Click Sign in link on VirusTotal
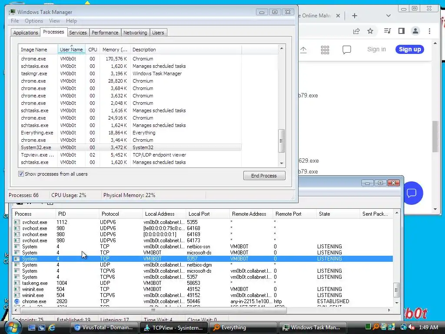 376,49
